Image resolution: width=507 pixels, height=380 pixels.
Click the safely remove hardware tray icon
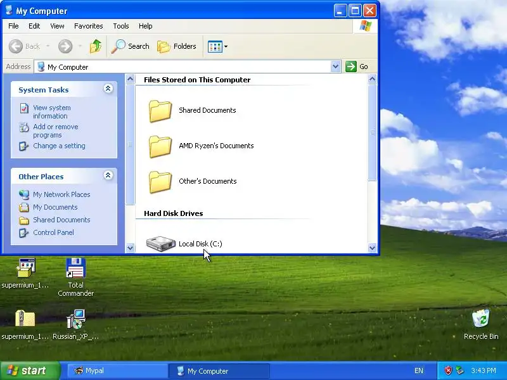[460, 370]
